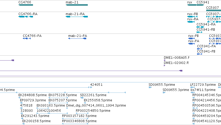This screenshot has width=221, height=125.
Task: Click the 424051 feature label
Action: coord(96,85)
